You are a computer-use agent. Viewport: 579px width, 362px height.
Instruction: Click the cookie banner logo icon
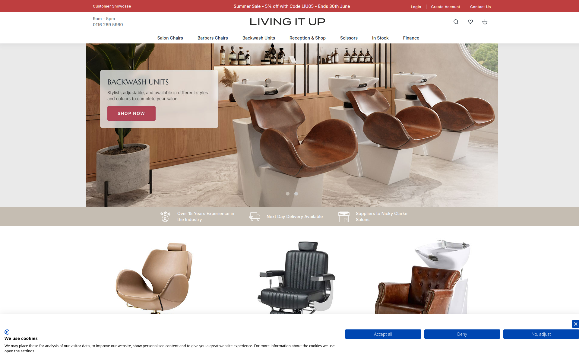(x=7, y=332)
